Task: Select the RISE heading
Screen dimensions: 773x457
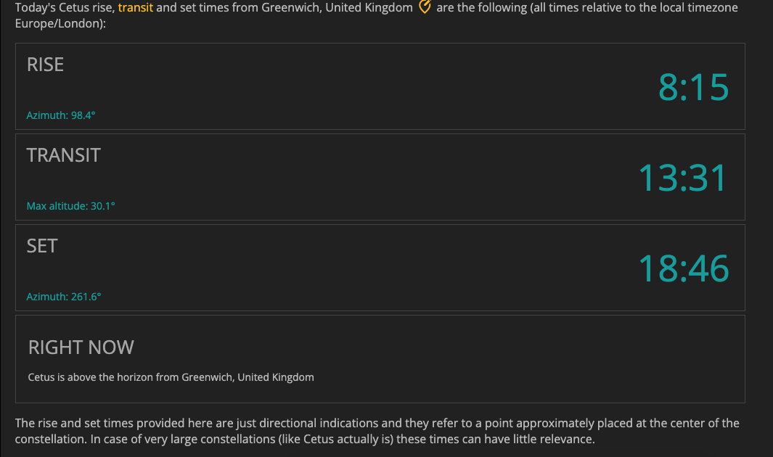Action: click(45, 65)
